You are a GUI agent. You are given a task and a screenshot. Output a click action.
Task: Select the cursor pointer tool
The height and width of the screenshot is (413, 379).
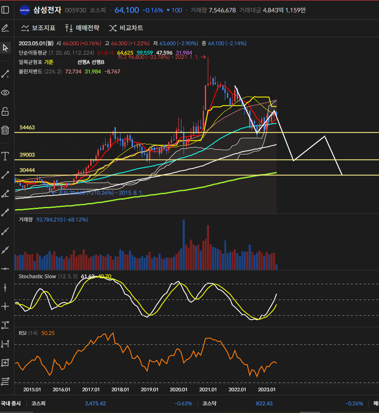click(x=5, y=48)
